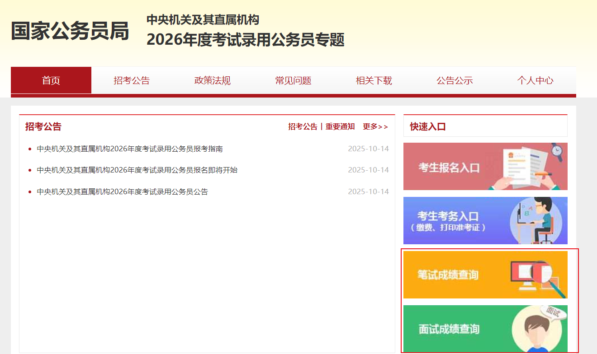This screenshot has height=354, width=597.
Task: Open the 政策法规 navigation item
Action: [212, 80]
